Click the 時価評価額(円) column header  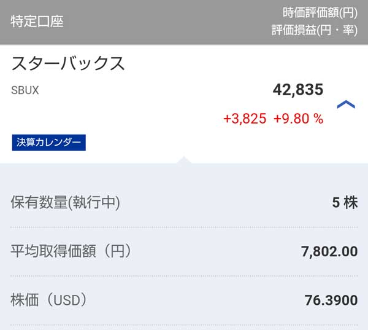320,12
